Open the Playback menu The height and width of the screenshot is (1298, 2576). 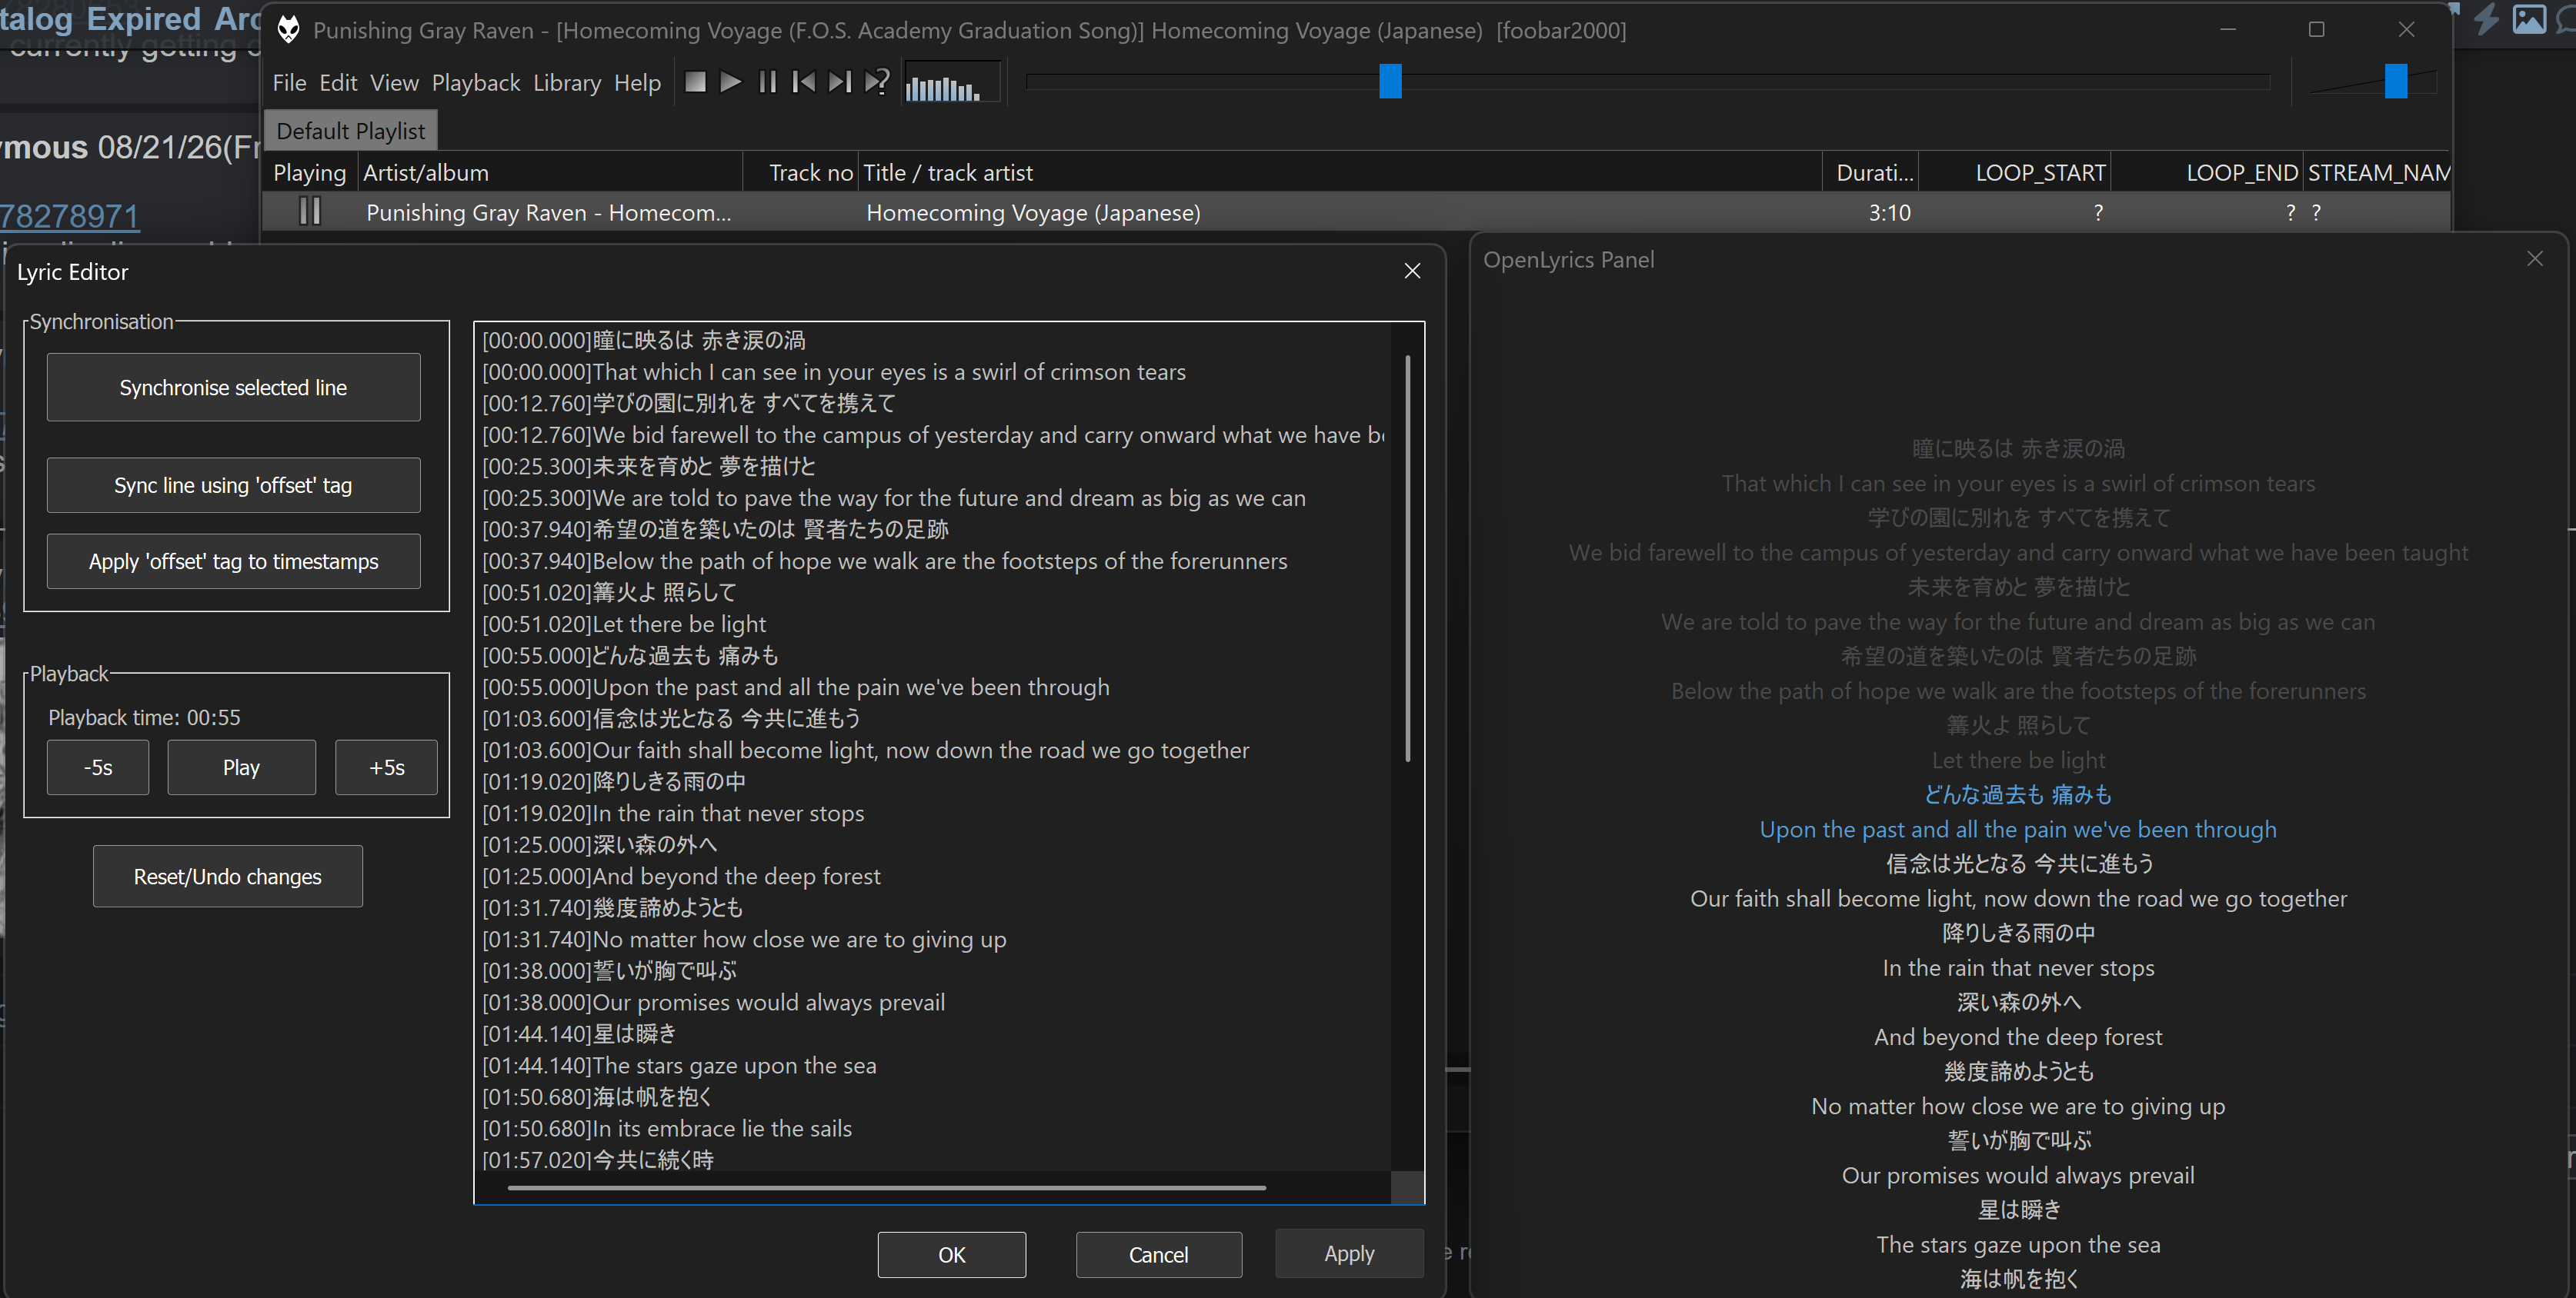tap(476, 83)
